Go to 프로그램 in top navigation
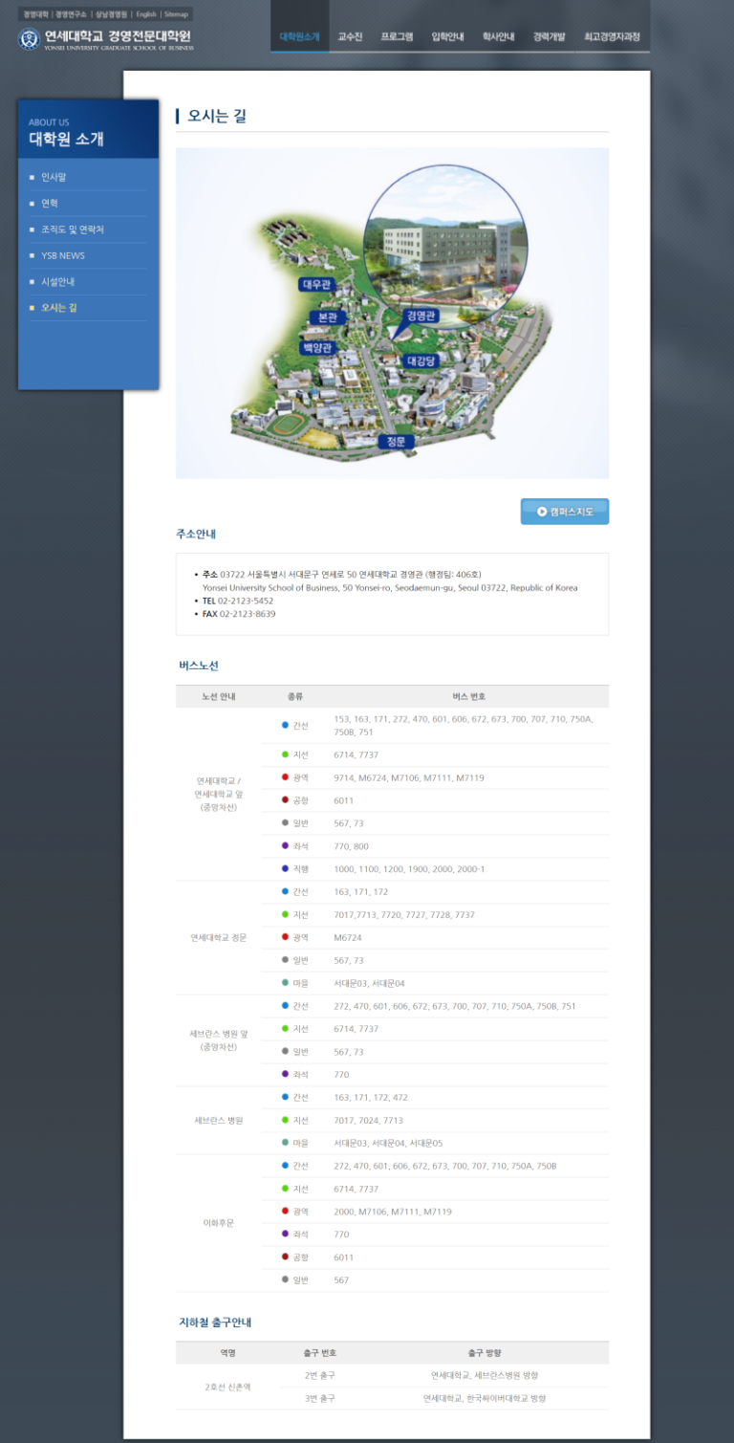The width and height of the screenshot is (734, 1443). point(397,37)
